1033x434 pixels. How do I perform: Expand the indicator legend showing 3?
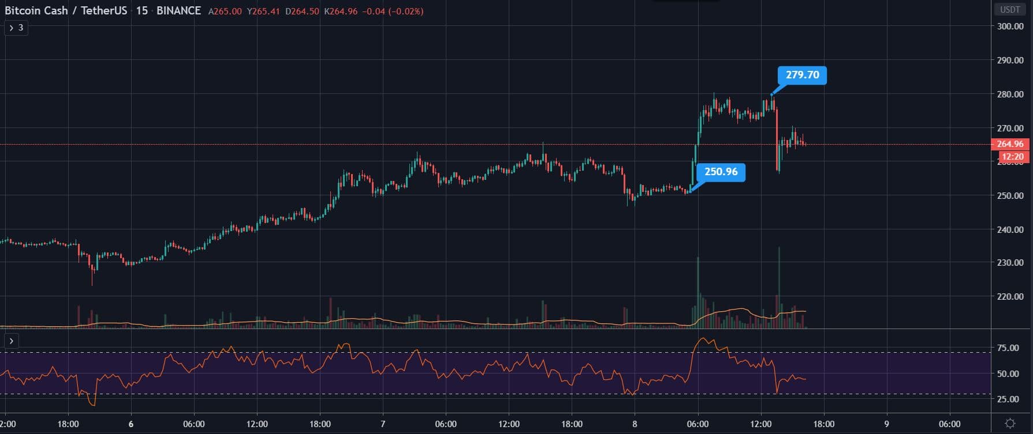(x=16, y=28)
